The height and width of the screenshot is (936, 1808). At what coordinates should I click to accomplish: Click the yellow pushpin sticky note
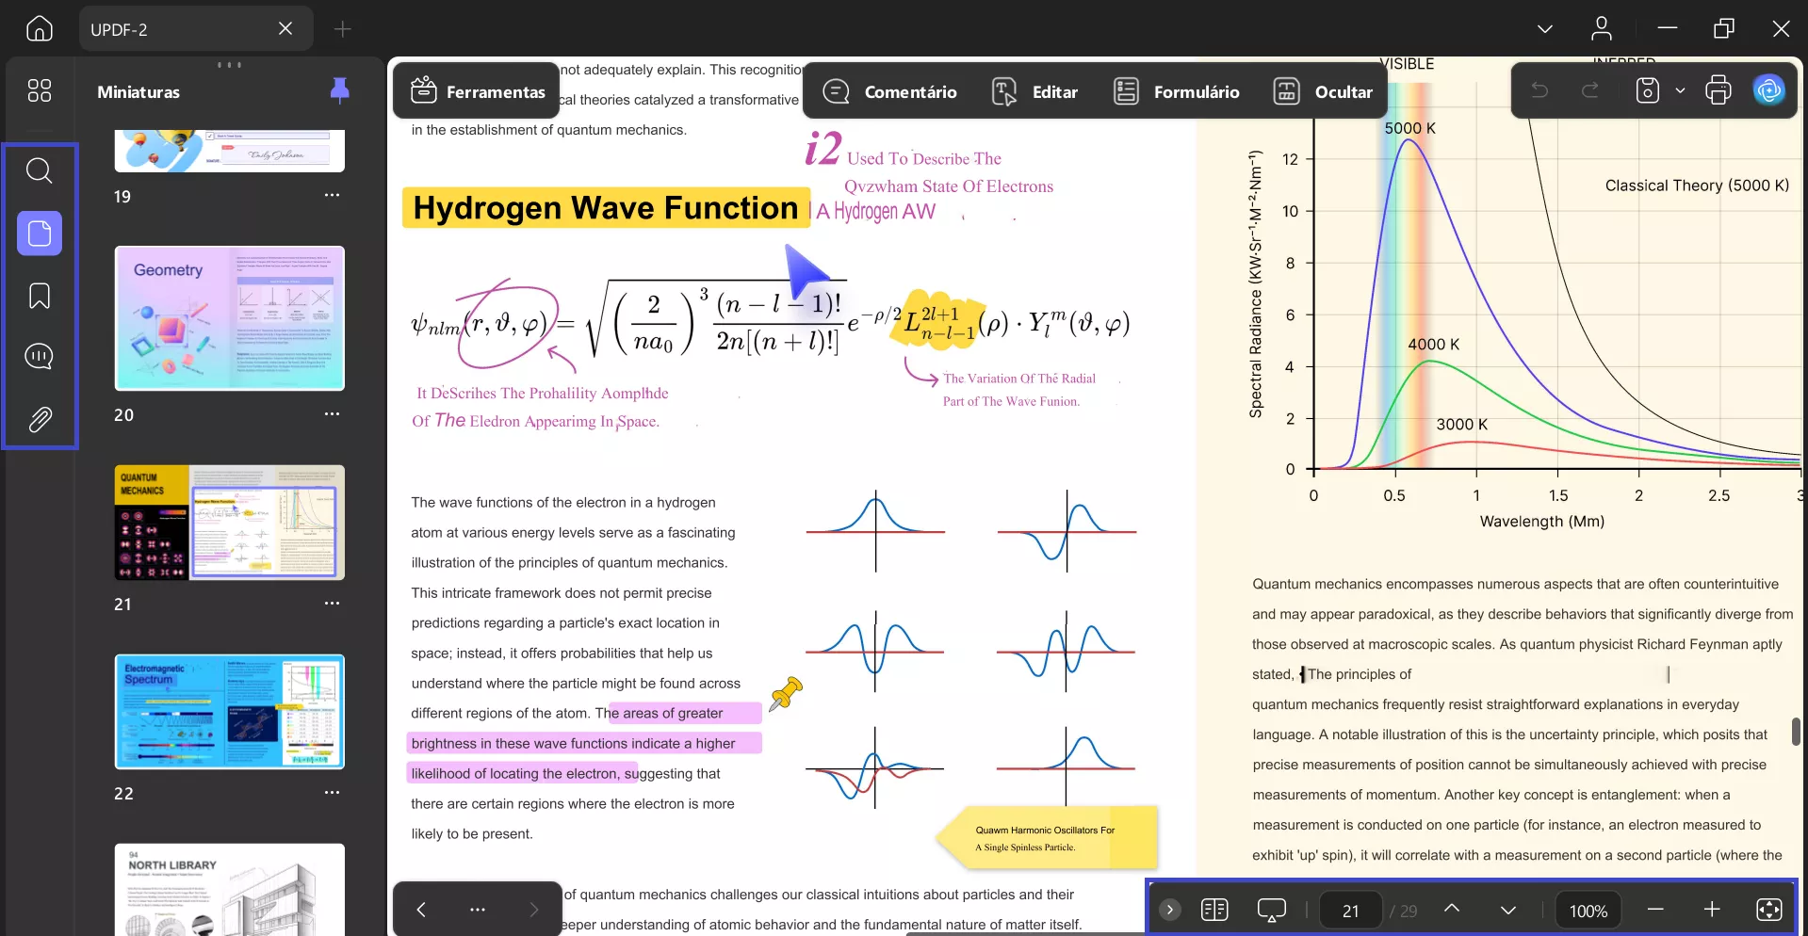click(785, 694)
